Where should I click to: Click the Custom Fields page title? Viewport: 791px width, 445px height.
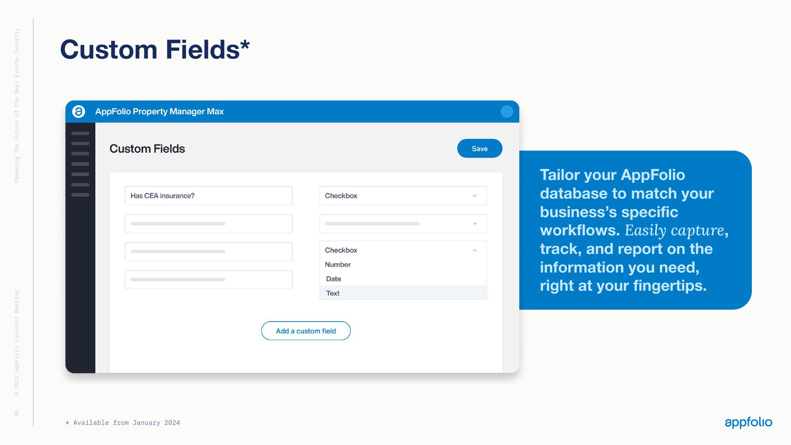[x=147, y=148]
